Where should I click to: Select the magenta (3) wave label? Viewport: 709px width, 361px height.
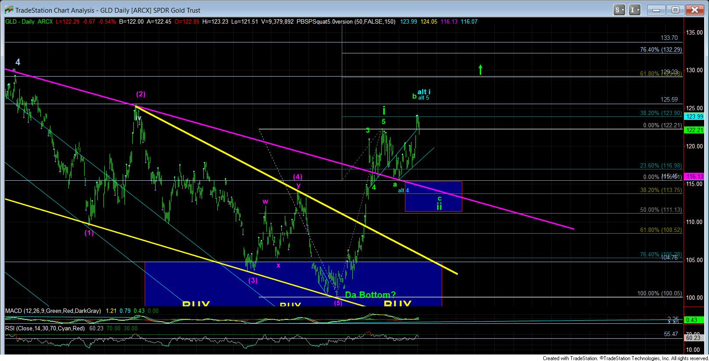tap(253, 280)
